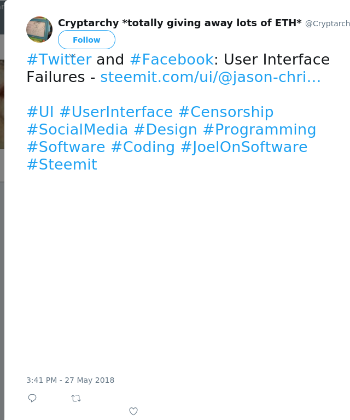
Task: Open the #Design hashtag
Action: coord(165,130)
